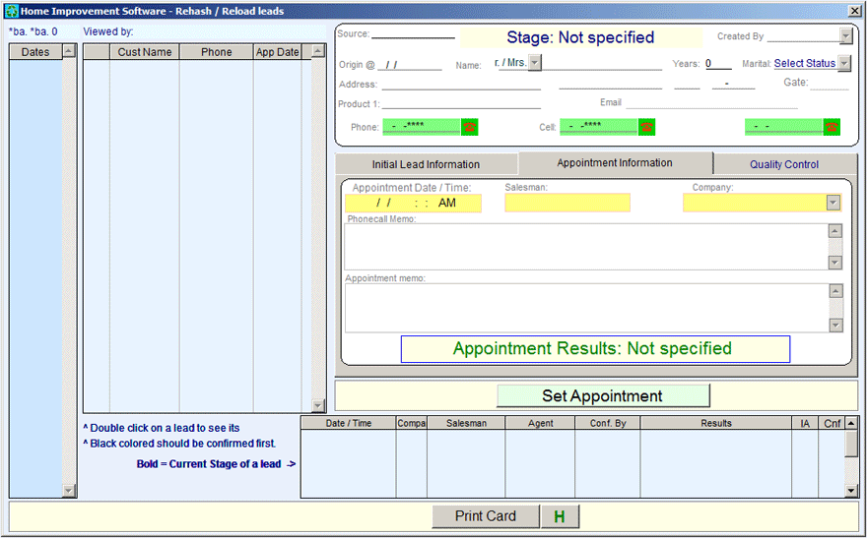The image size is (867, 538).
Task: Click the Phone column header
Action: [216, 52]
